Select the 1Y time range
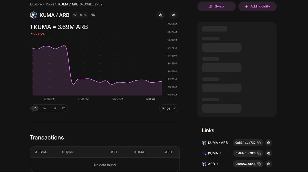This screenshot has width=308, height=172. point(63,108)
